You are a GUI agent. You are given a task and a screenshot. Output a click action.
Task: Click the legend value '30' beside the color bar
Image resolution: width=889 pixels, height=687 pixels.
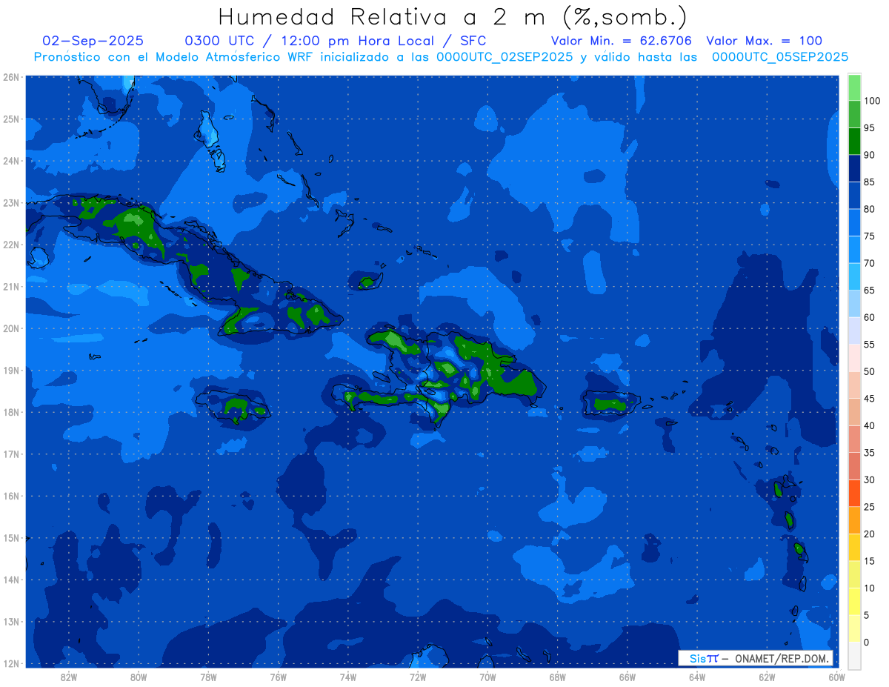pyautogui.click(x=869, y=479)
